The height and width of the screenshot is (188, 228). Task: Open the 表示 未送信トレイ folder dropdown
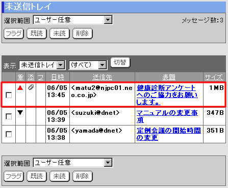click(42, 65)
